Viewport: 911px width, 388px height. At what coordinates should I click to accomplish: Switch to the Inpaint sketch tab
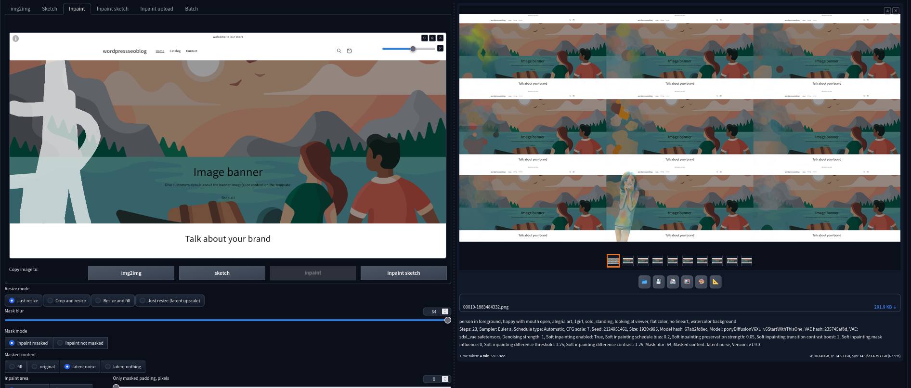click(112, 9)
